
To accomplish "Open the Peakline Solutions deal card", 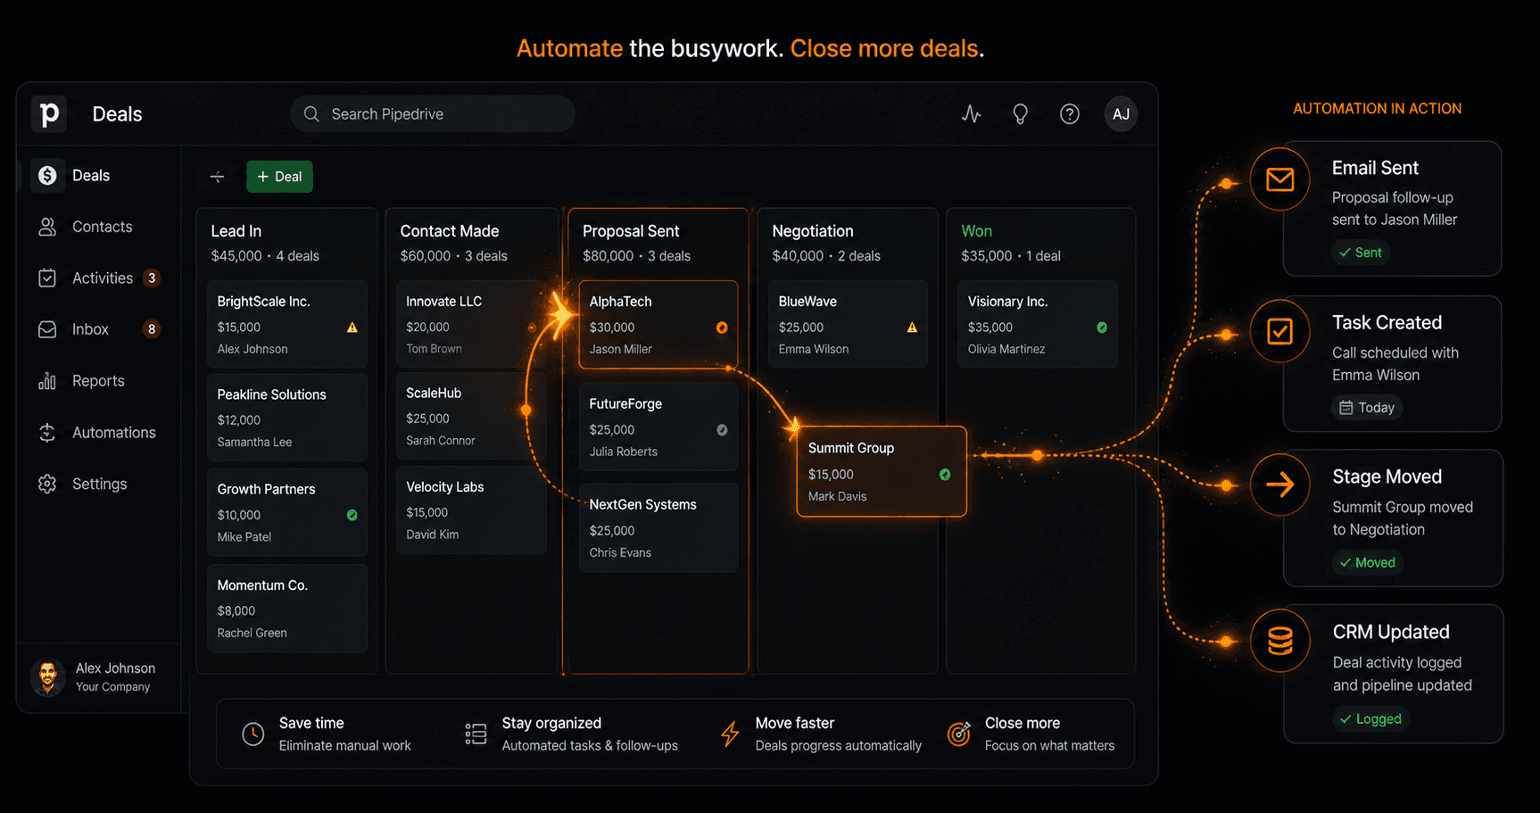I will click(287, 418).
